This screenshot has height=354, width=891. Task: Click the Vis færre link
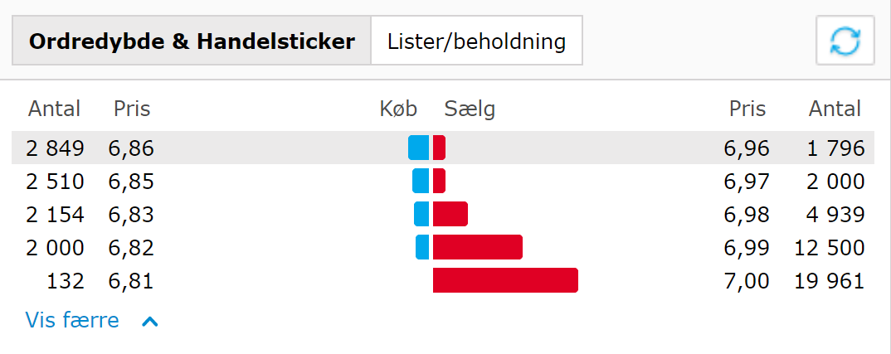72,320
